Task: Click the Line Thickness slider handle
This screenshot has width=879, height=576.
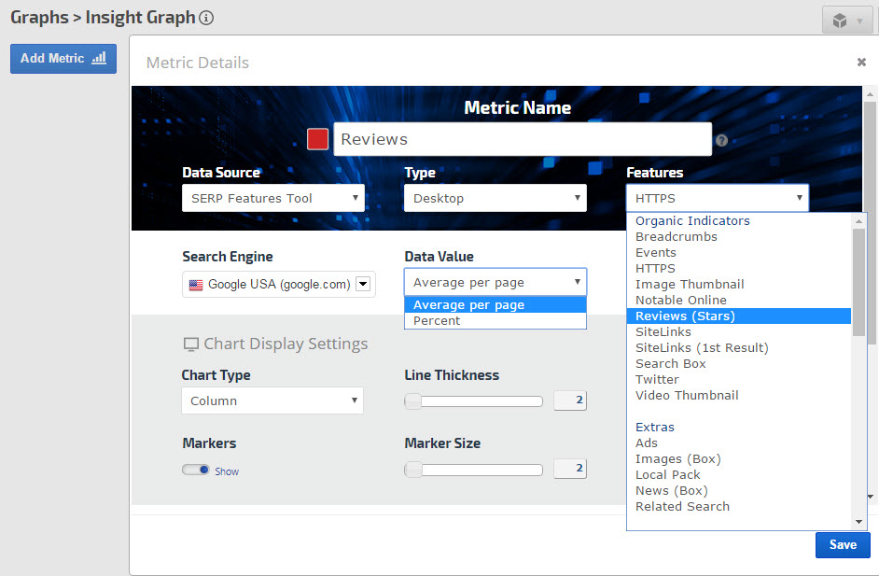Action: point(412,401)
